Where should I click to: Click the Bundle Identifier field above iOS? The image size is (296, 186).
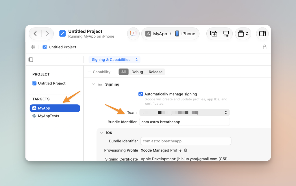point(184,122)
